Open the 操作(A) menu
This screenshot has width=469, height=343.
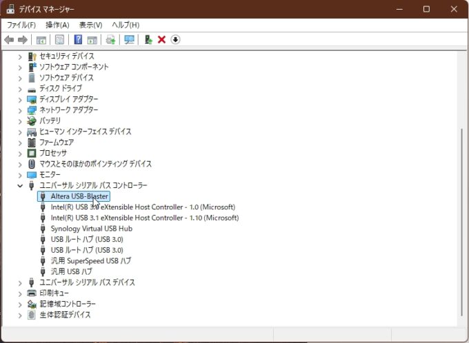(57, 25)
